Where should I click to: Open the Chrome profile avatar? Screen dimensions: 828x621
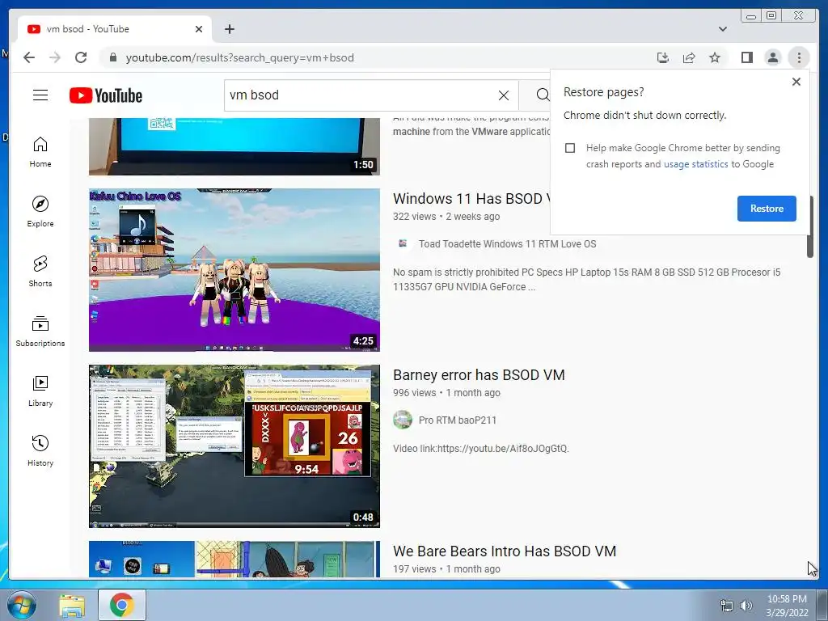coord(772,57)
